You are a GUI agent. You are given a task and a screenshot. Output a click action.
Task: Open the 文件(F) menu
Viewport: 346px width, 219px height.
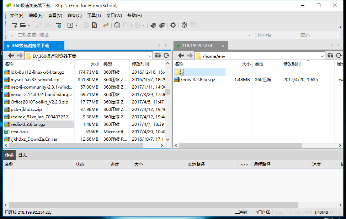(17, 16)
